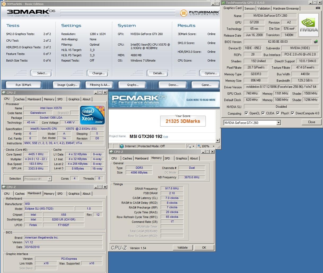Toggle the CUDA checkbox in GPU-Z
This screenshot has height=273, width=323.
point(263,113)
